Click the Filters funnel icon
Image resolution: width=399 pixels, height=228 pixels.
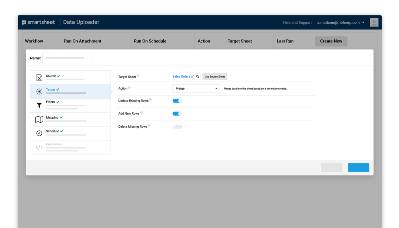point(39,105)
